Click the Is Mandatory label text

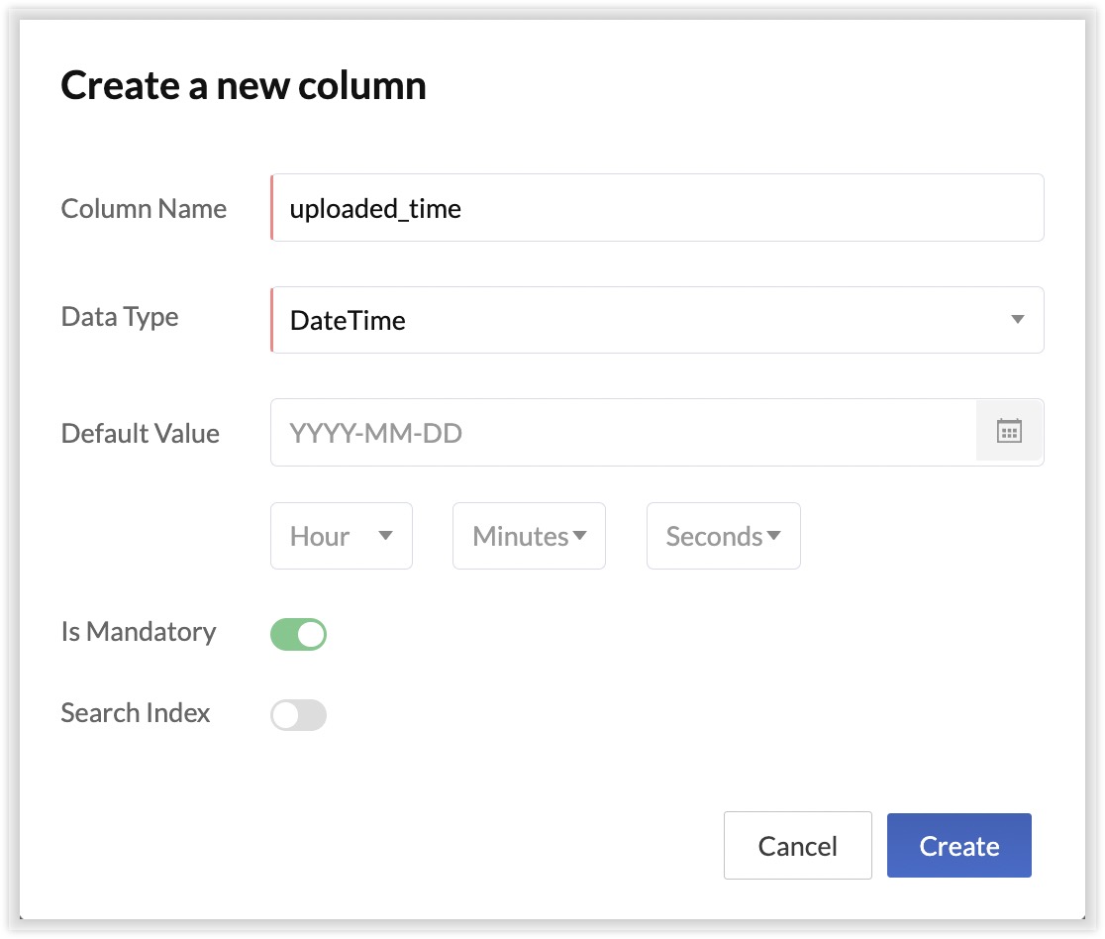pyautogui.click(x=139, y=632)
